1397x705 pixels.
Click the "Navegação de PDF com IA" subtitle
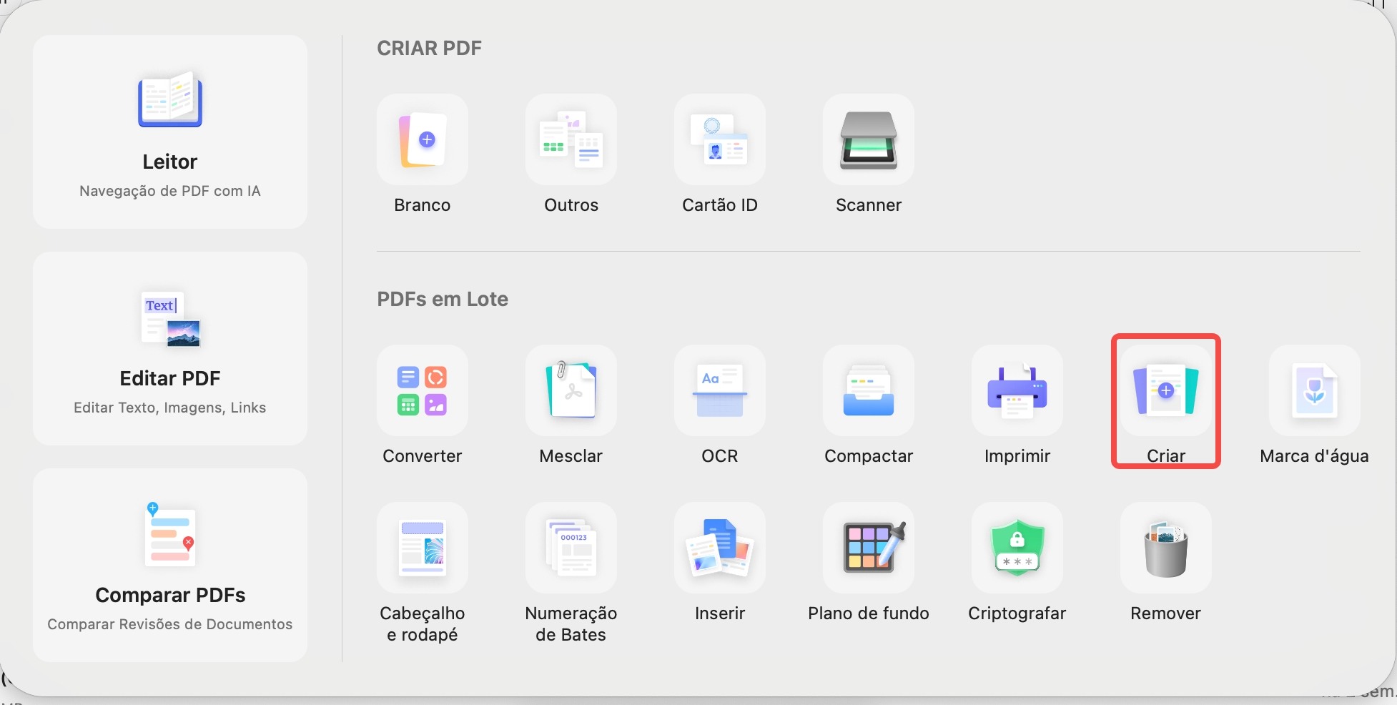[x=170, y=191]
